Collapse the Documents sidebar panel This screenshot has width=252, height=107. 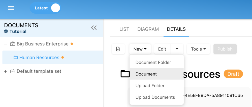click(94, 28)
